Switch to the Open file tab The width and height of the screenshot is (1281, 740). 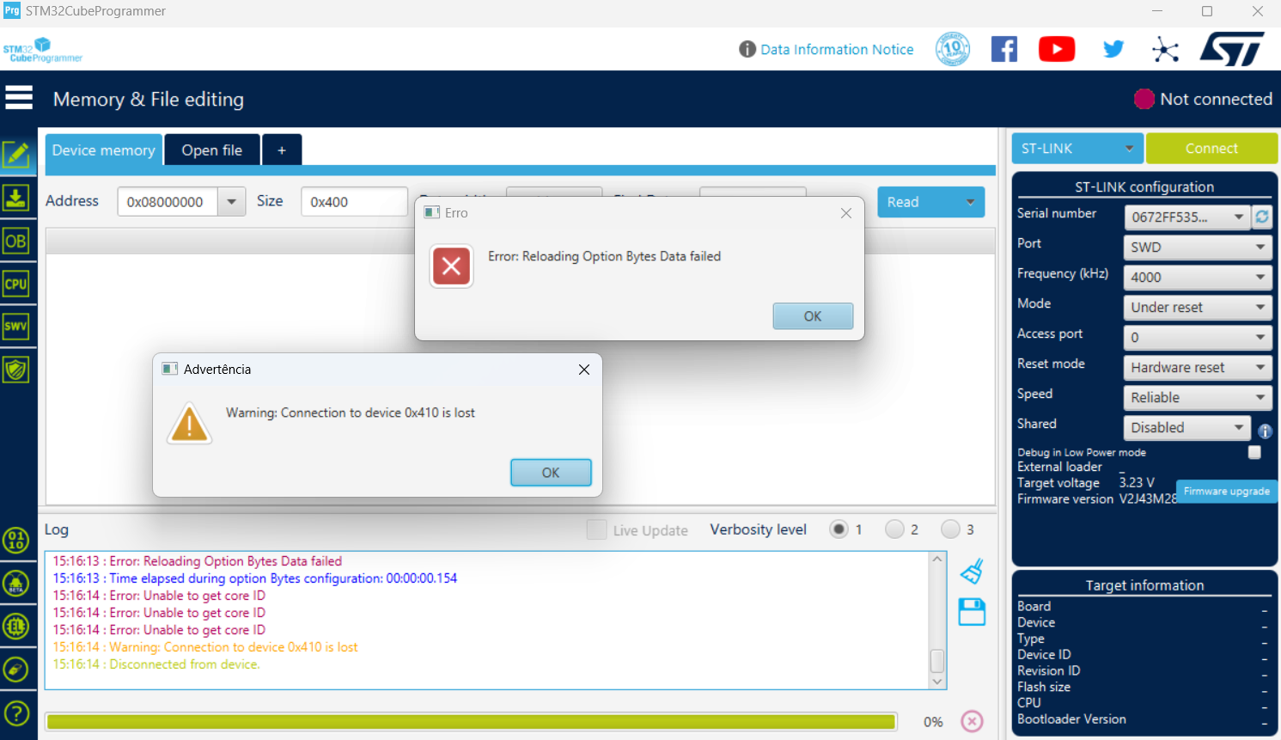(211, 150)
